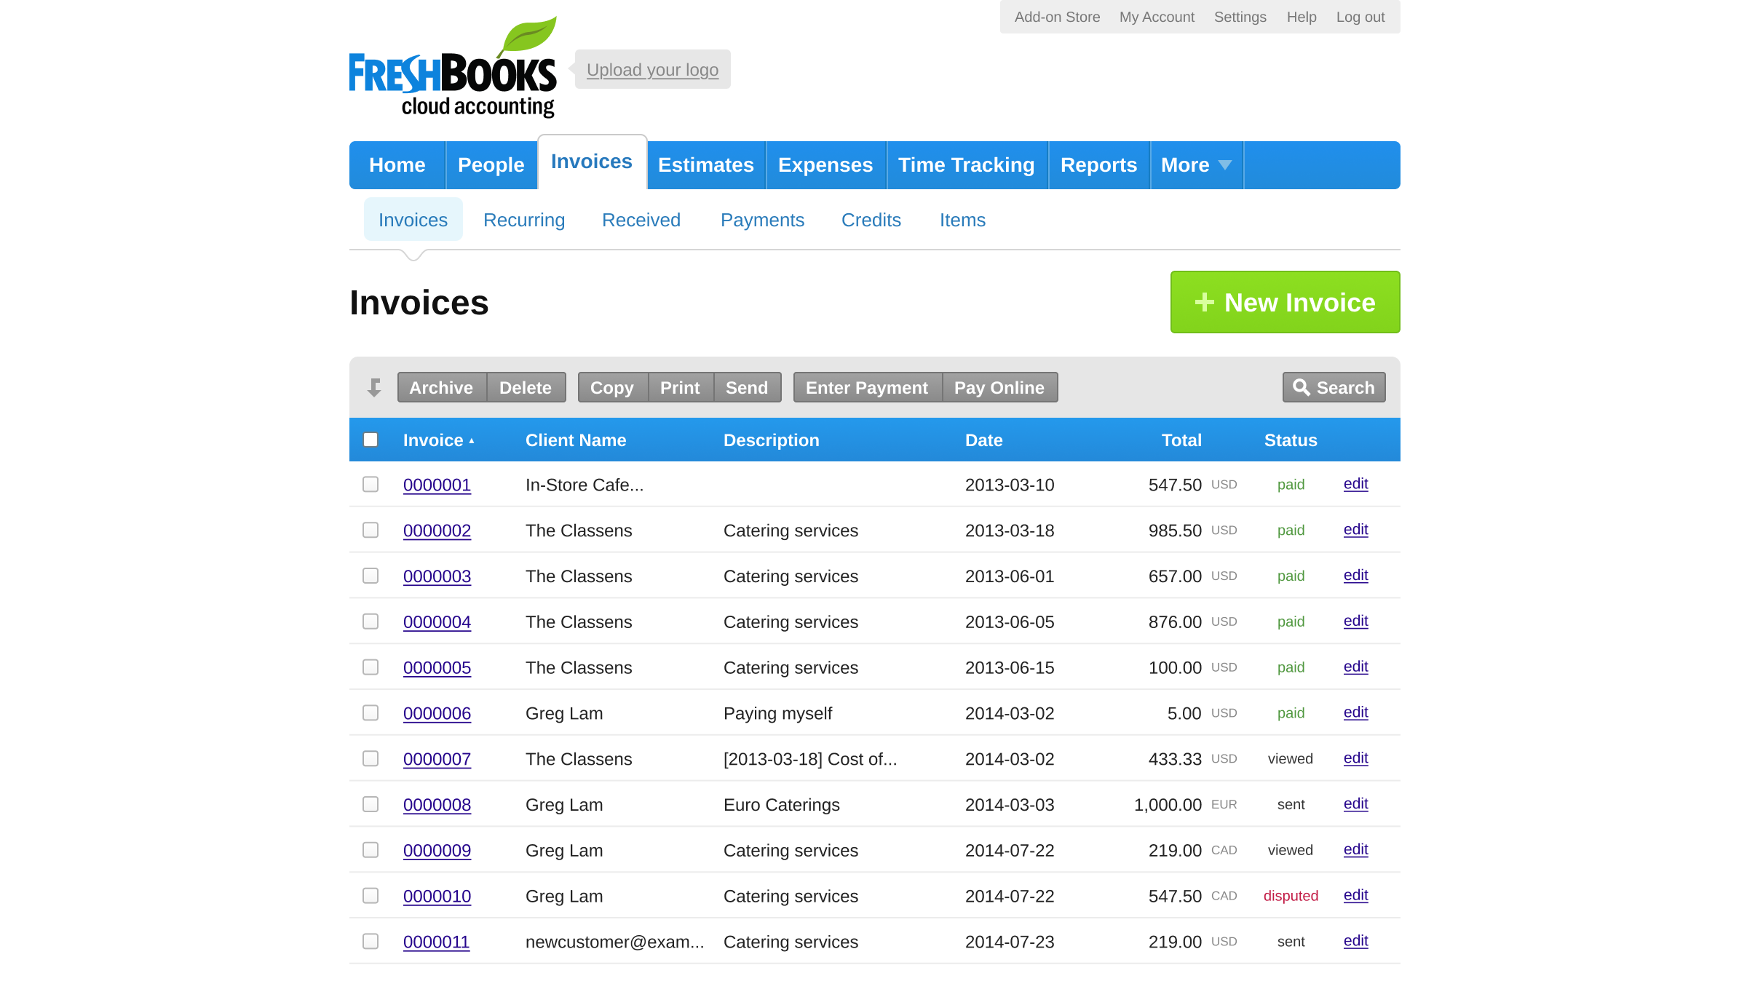Tick the checkbox for invoice 0000010
This screenshot has height=981, width=1747.
tap(371, 896)
